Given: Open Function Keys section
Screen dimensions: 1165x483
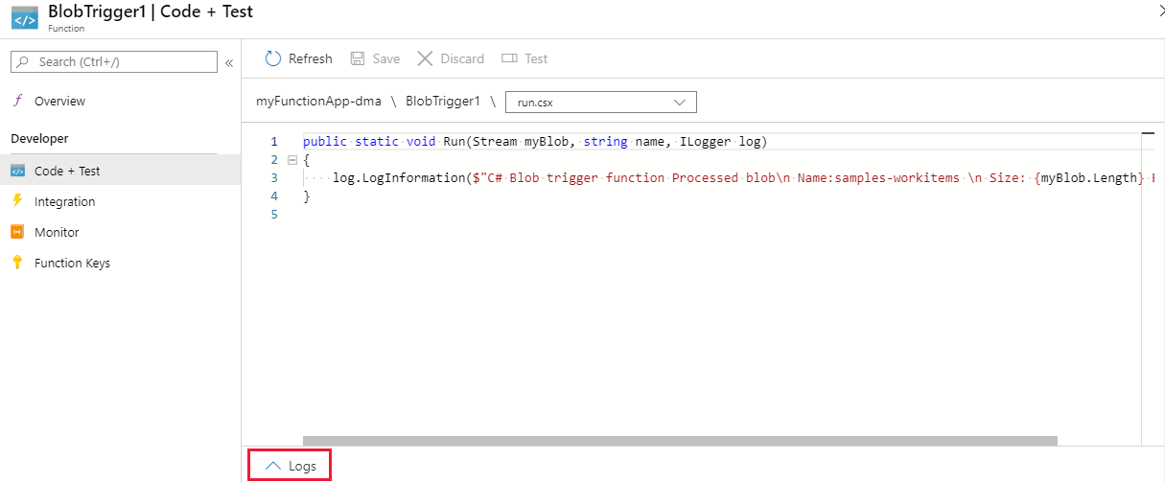Looking at the screenshot, I should coord(72,263).
